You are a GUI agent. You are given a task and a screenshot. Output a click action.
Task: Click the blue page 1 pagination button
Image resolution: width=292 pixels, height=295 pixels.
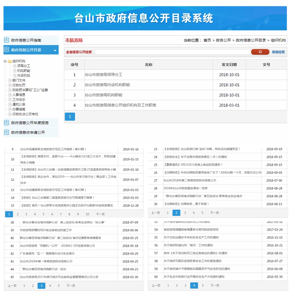coord(70,117)
